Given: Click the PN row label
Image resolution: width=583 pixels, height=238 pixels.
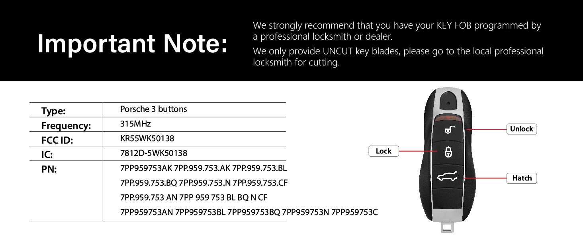Looking at the screenshot, I should coord(49,169).
